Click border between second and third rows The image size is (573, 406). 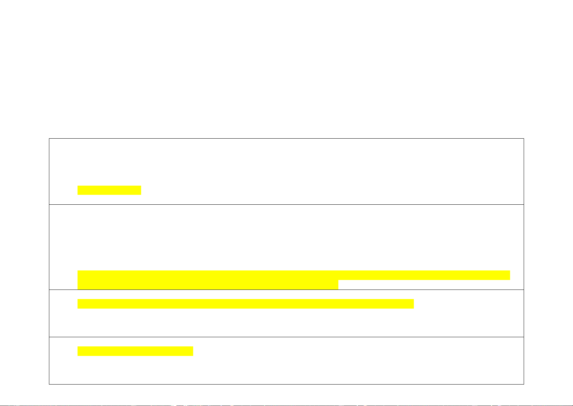[286, 290]
